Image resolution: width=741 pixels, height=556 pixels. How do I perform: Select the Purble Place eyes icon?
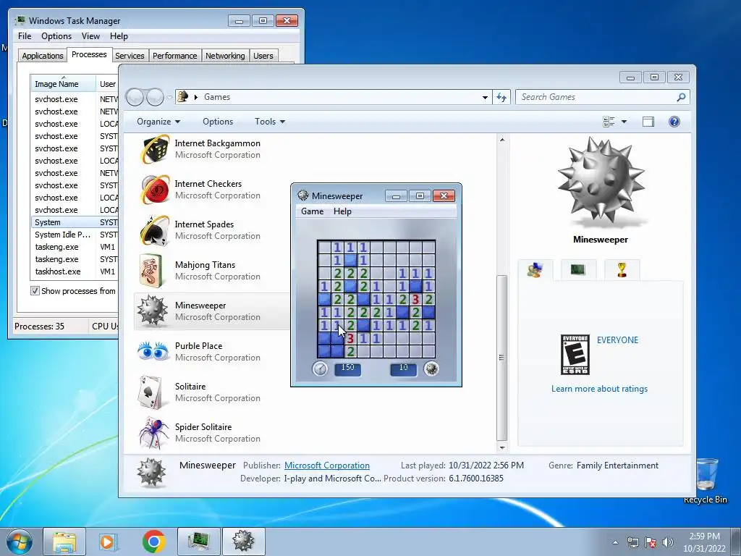[x=153, y=351]
